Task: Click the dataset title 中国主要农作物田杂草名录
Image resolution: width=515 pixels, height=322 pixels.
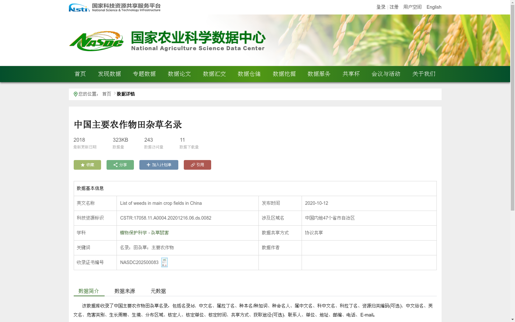Action: tap(128, 125)
